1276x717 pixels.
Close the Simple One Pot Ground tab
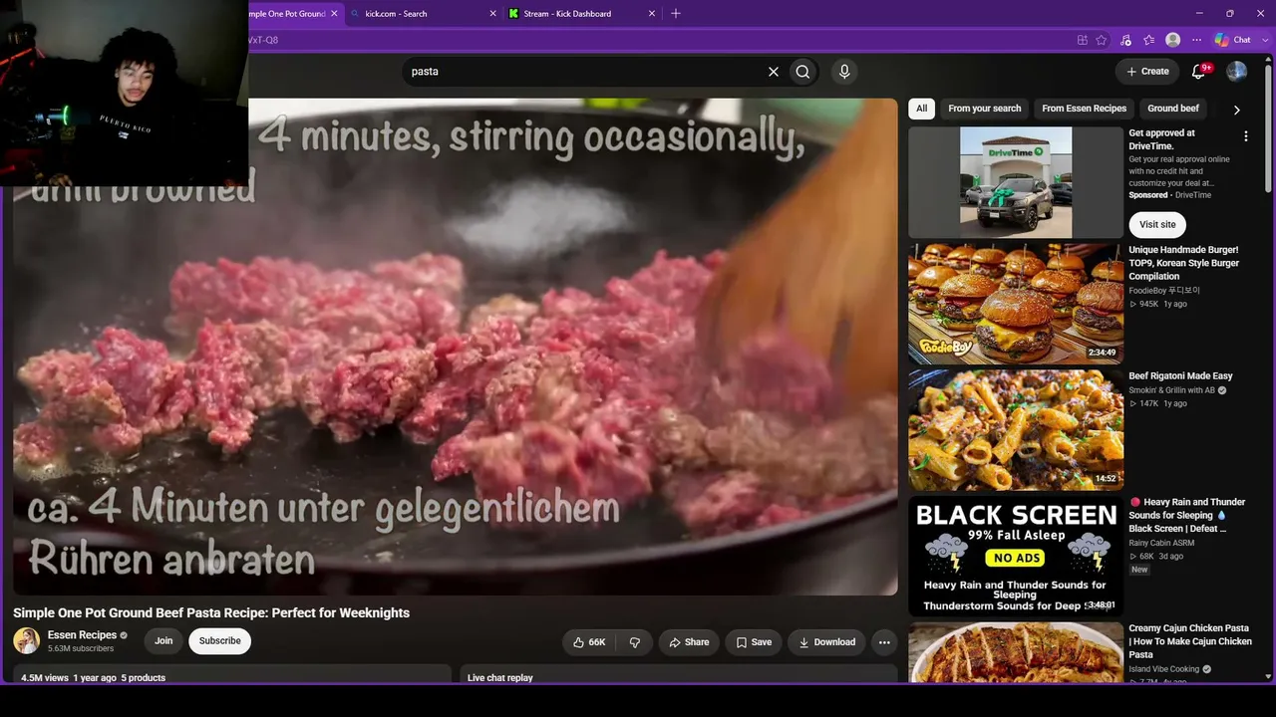point(334,14)
